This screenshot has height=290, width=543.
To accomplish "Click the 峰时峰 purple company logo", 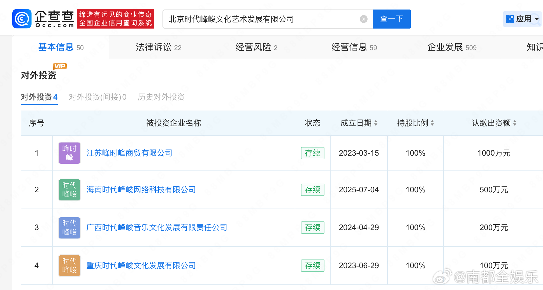I will point(69,153).
